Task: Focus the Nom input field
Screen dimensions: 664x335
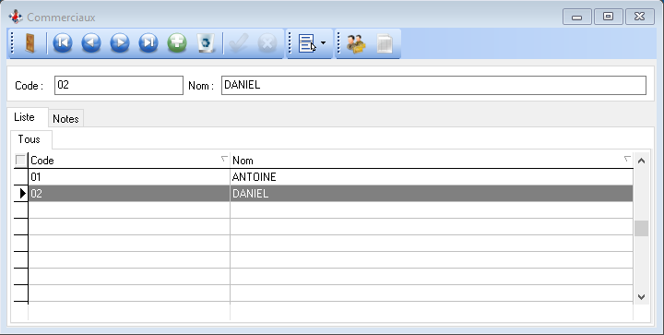Action: point(433,85)
